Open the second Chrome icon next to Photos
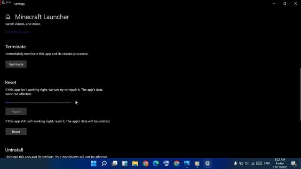 coord(177,163)
